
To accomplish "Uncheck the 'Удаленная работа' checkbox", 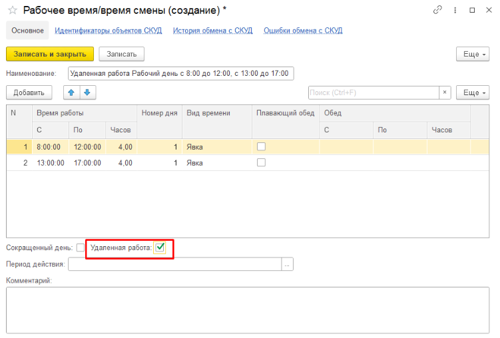I will click(160, 248).
